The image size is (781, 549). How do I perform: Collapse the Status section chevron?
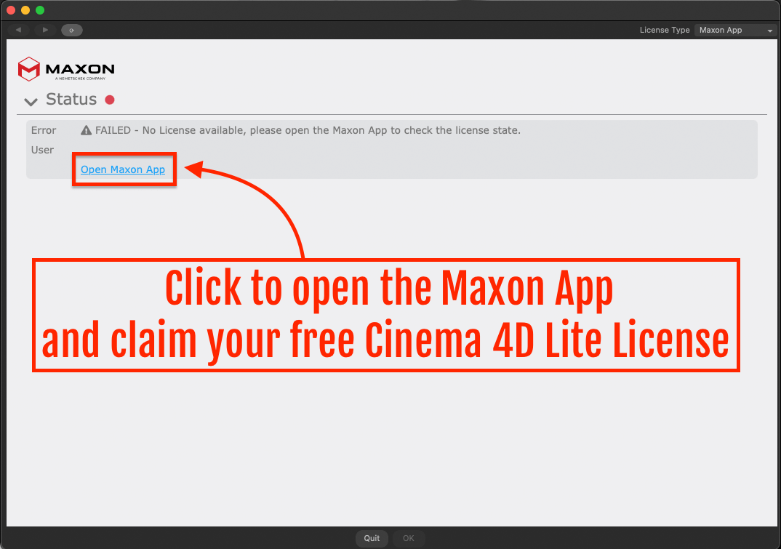[x=30, y=100]
